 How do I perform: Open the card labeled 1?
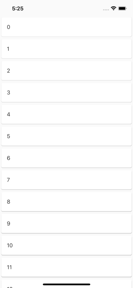66,49
